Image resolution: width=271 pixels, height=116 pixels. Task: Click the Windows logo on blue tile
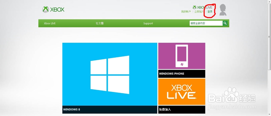[110, 75]
